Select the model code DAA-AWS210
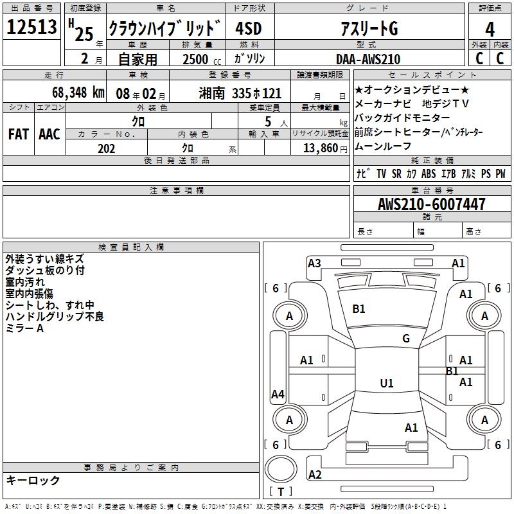 coord(368,59)
